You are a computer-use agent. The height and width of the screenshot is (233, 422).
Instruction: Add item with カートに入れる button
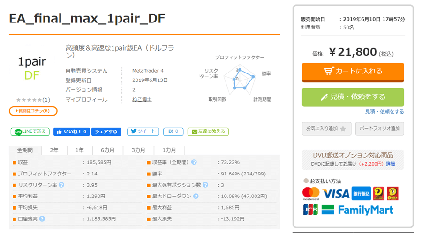click(x=353, y=71)
